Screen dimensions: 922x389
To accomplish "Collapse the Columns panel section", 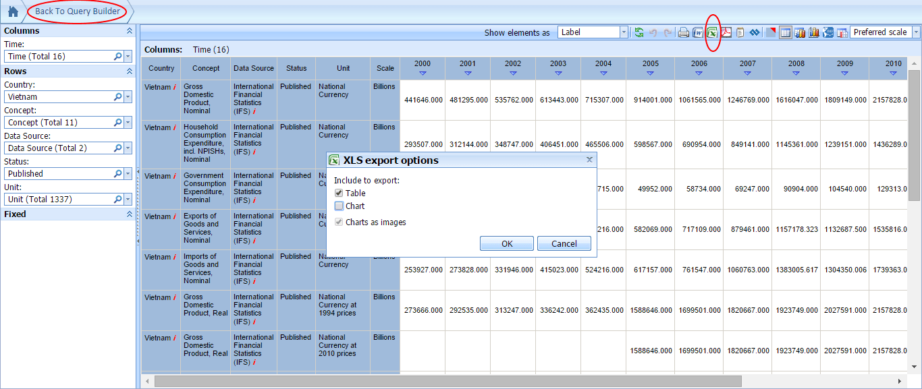I will point(130,31).
